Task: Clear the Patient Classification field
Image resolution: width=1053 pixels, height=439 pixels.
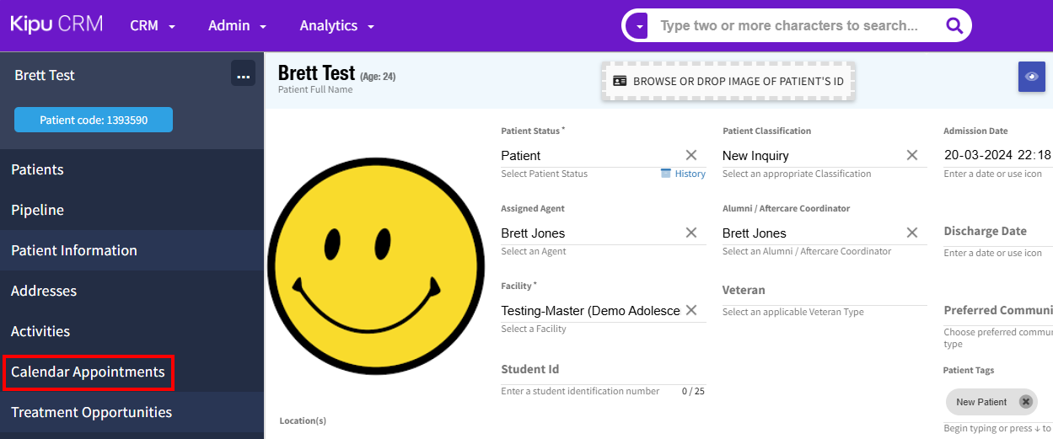Action: [912, 155]
